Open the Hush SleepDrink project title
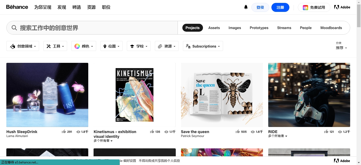361x165 pixels. 22,132
